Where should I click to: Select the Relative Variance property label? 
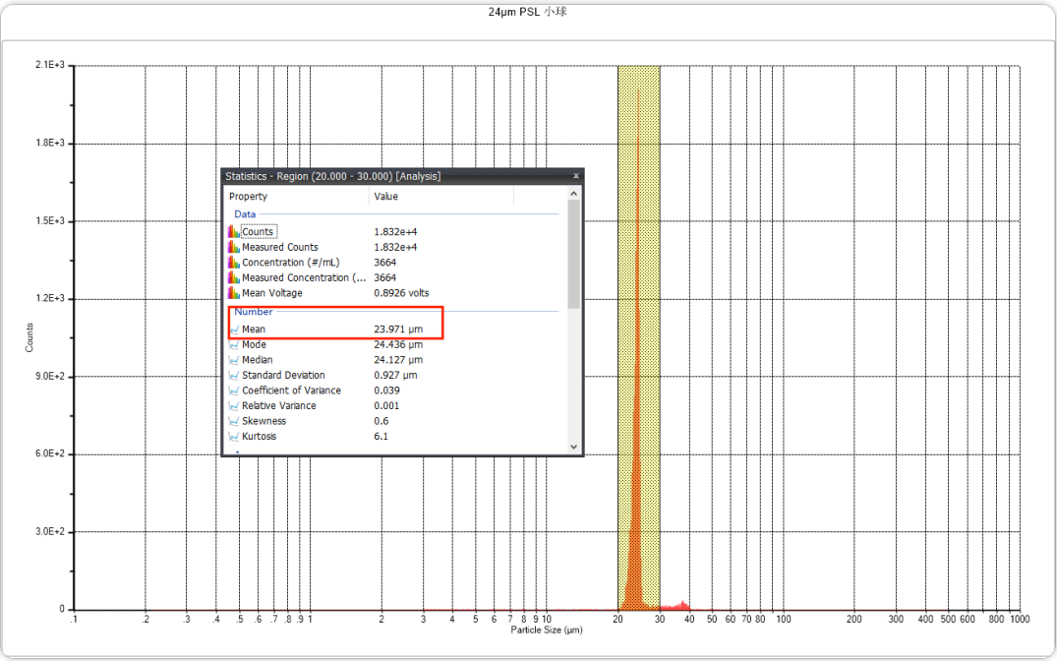(278, 406)
